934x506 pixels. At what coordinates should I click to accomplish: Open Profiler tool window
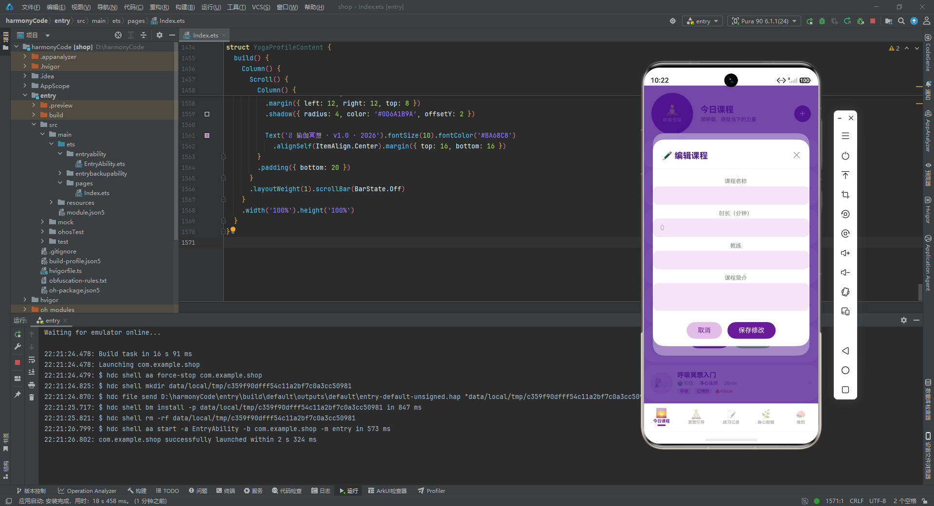pos(431,491)
